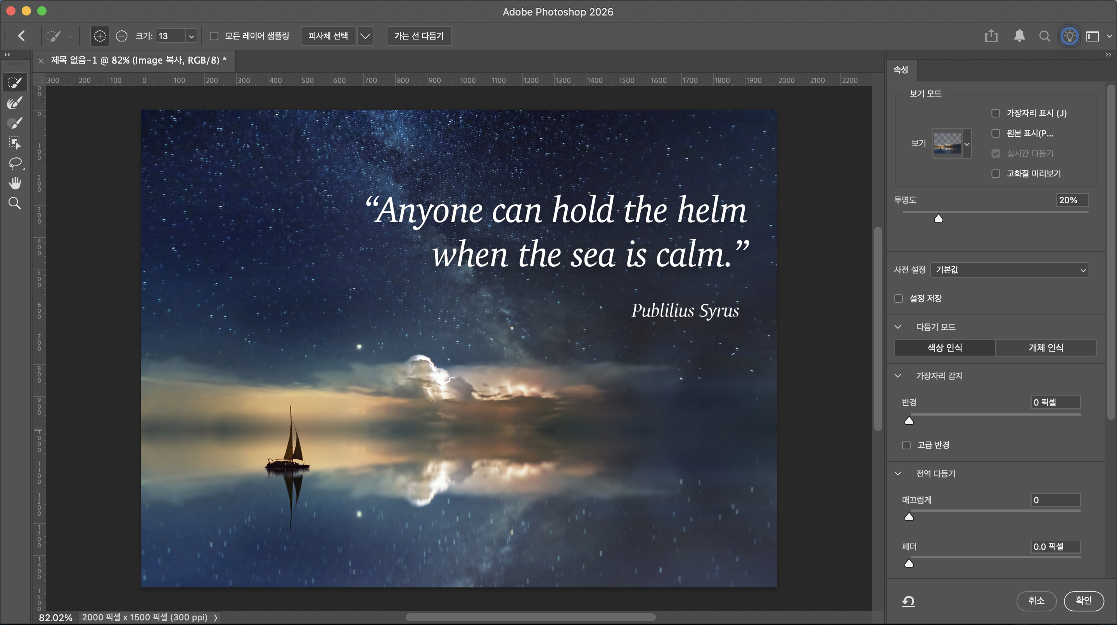Image resolution: width=1117 pixels, height=625 pixels.
Task: Toggle the 실시간 다듬기 checkbox
Action: [x=996, y=154]
